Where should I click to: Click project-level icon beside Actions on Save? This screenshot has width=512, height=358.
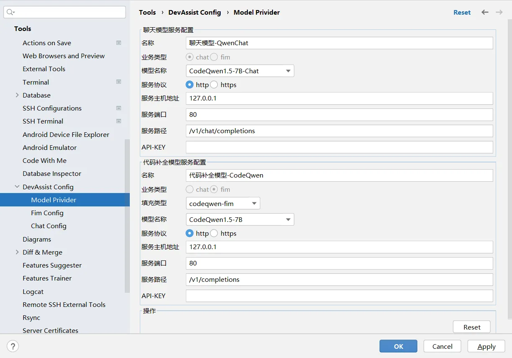(x=118, y=43)
